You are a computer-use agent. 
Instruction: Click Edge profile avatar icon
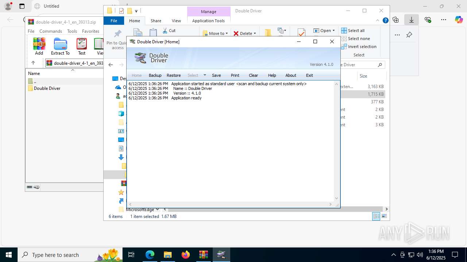click(8, 6)
